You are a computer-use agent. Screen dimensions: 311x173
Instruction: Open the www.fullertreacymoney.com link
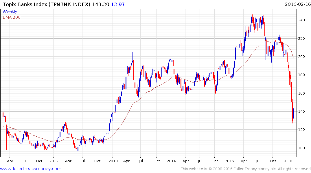coord(31,169)
